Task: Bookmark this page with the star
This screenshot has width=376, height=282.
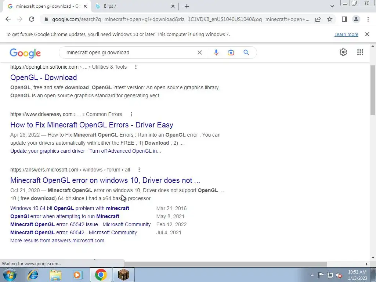Action: (x=330, y=19)
